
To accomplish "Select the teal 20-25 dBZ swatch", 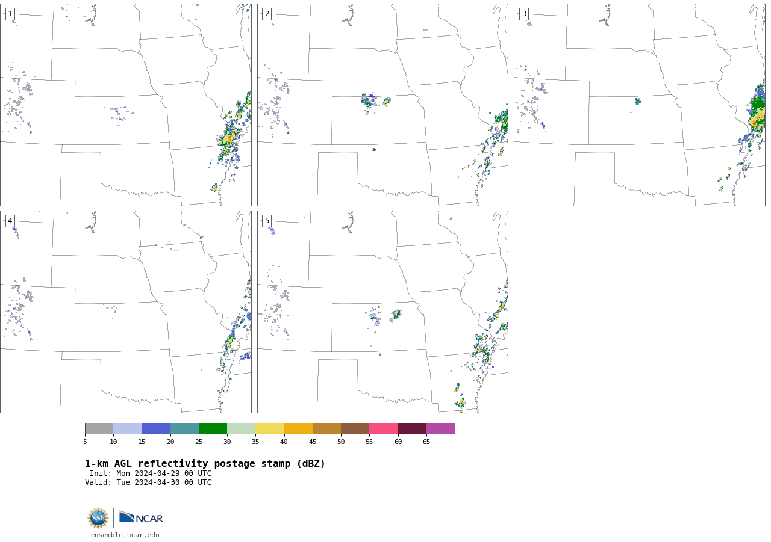I will [x=184, y=428].
